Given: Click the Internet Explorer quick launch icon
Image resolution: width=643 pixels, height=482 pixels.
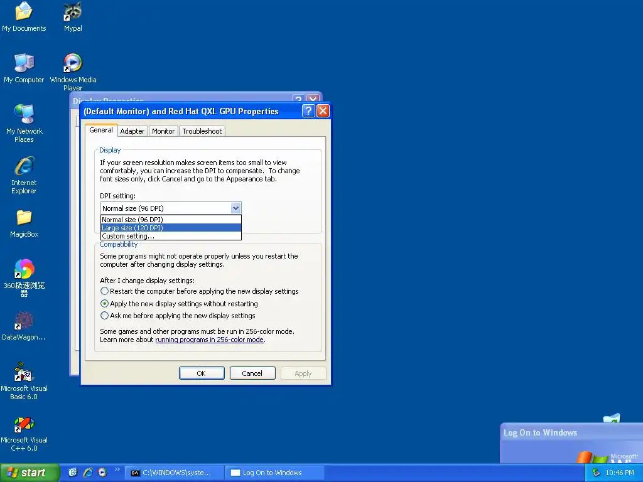Looking at the screenshot, I should click(88, 473).
